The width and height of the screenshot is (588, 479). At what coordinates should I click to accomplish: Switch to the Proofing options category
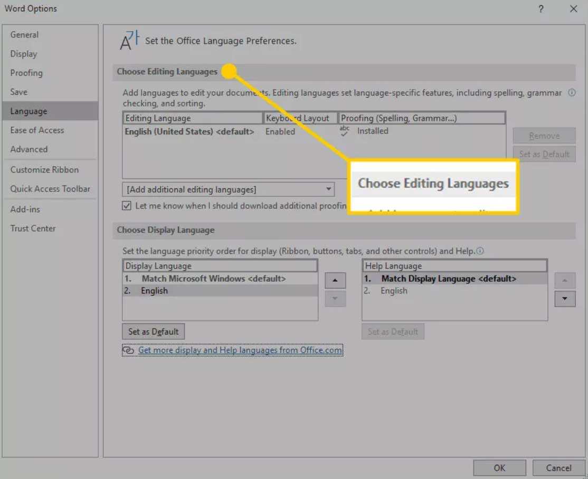26,73
